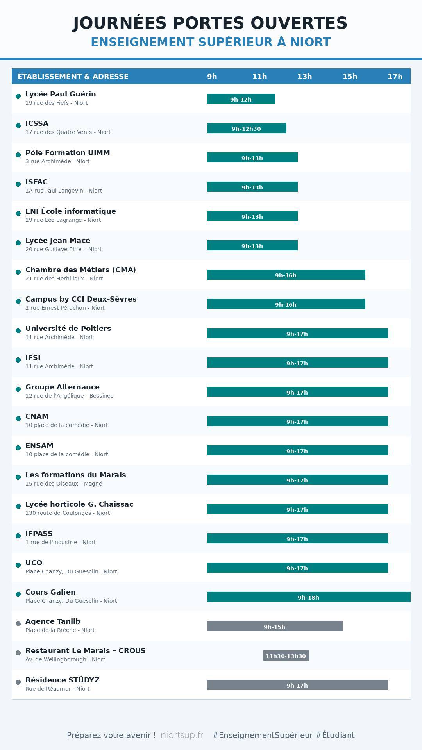The width and height of the screenshot is (422, 750).
Task: Click the Campus by CCI Deux-Sèvres name
Action: [81, 299]
